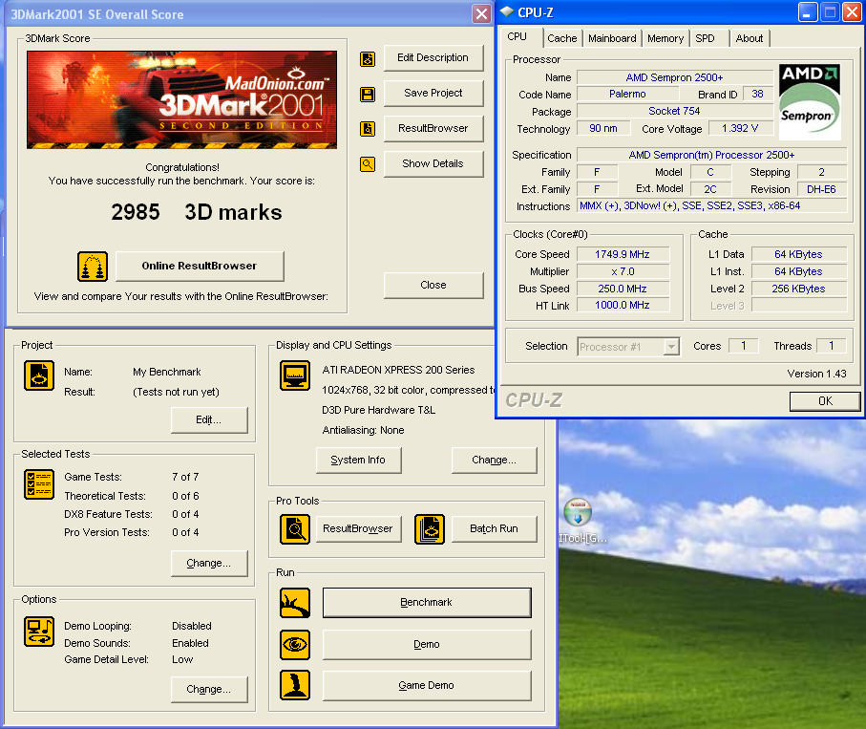Click the AMD Sempron 2500+ Name field
The height and width of the screenshot is (729, 866).
[674, 78]
